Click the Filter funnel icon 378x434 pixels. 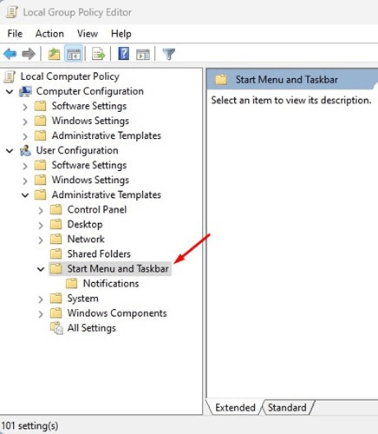169,54
